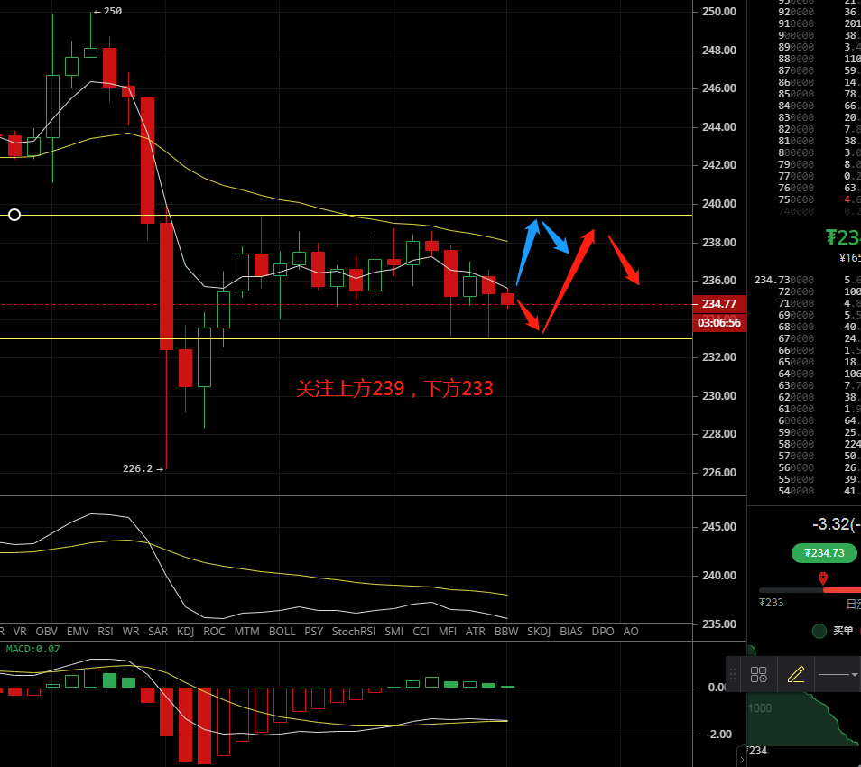Viewport: 861px width, 767px height.
Task: Select the KDJ indicator tab
Action: [x=186, y=632]
